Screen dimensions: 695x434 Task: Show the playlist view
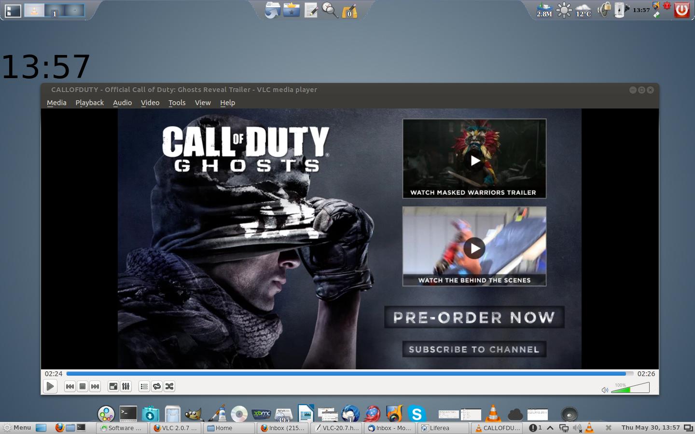pos(144,386)
